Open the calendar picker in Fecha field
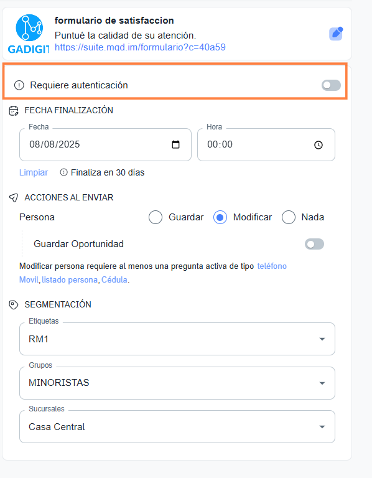 [176, 144]
